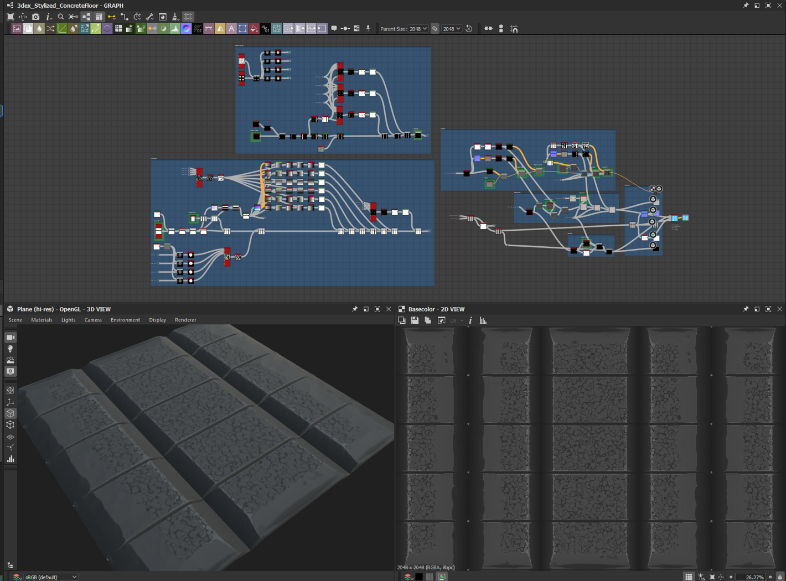The height and width of the screenshot is (581, 786).
Task: Toggle the 2D View zoom lock
Action: click(x=780, y=577)
